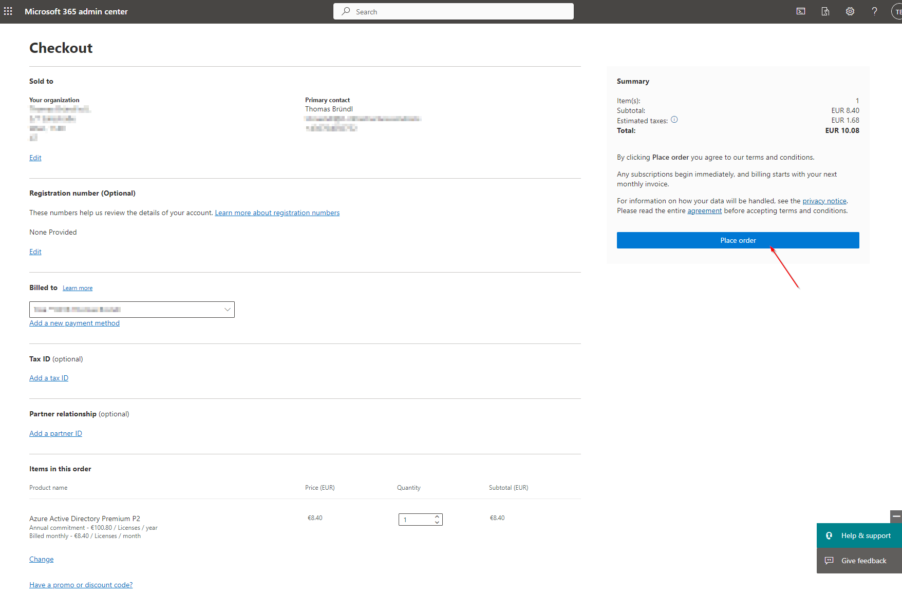Select the None Provided text
The image size is (902, 595).
[x=53, y=232]
